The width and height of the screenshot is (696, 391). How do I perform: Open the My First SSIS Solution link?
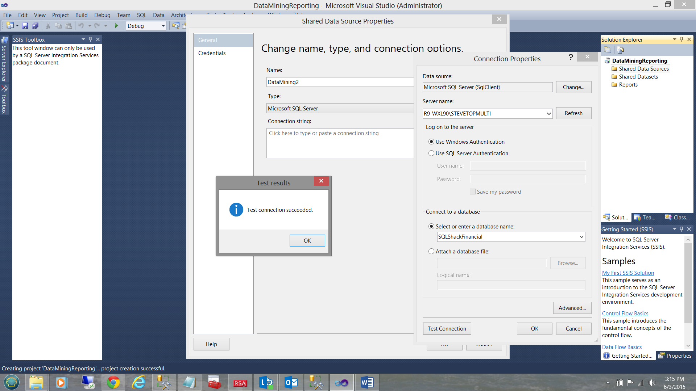[x=628, y=273]
